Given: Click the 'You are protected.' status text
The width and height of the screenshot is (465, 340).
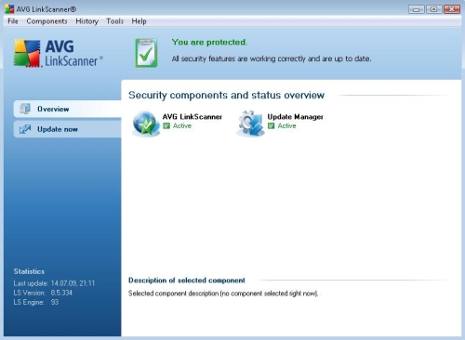Looking at the screenshot, I should [x=209, y=42].
